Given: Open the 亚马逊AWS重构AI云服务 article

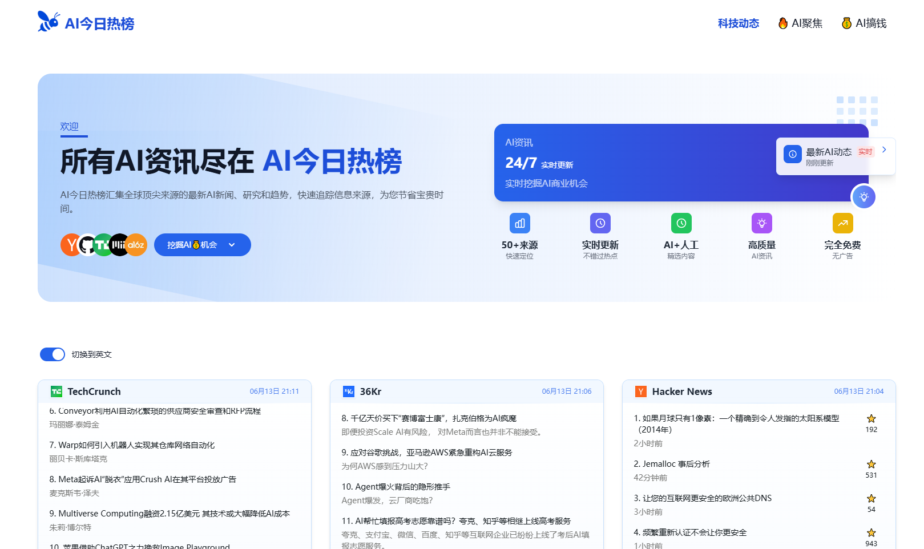Looking at the screenshot, I should (427, 453).
